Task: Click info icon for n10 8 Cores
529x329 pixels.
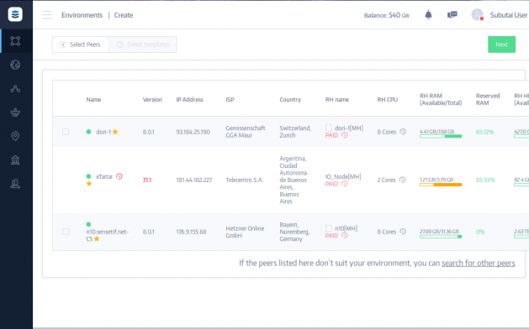Action: click(x=403, y=232)
